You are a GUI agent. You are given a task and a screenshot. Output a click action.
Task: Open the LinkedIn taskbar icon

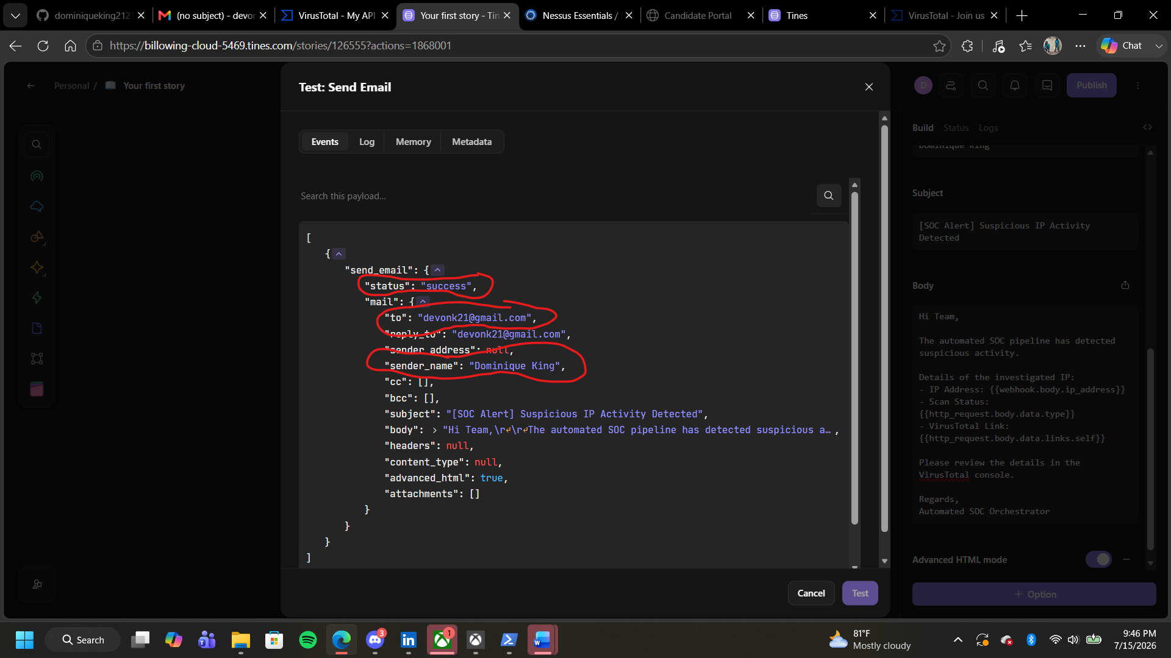(x=408, y=640)
